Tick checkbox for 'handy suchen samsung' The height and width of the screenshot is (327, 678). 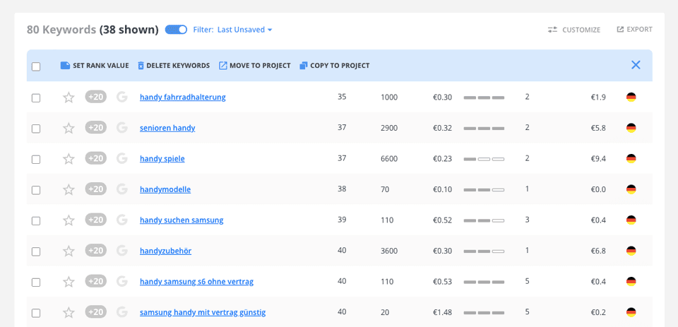36,221
